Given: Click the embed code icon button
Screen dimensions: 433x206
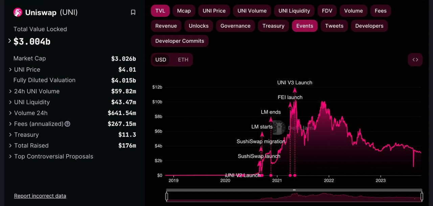Looking at the screenshot, I should point(415,60).
